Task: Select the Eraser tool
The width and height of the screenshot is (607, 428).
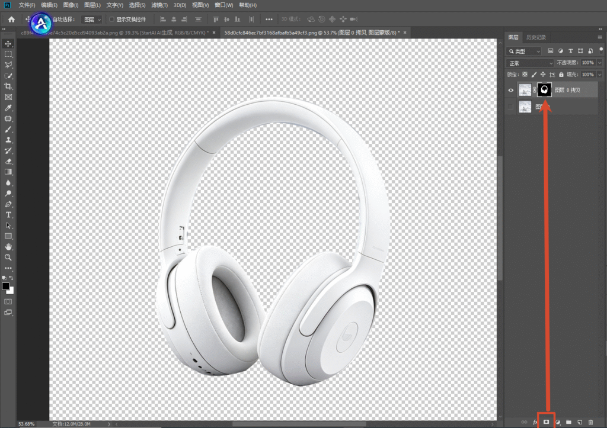Action: tap(8, 161)
